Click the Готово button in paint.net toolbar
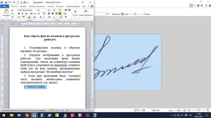Viewport: 211px width, 118px height. [x=145, y=14]
